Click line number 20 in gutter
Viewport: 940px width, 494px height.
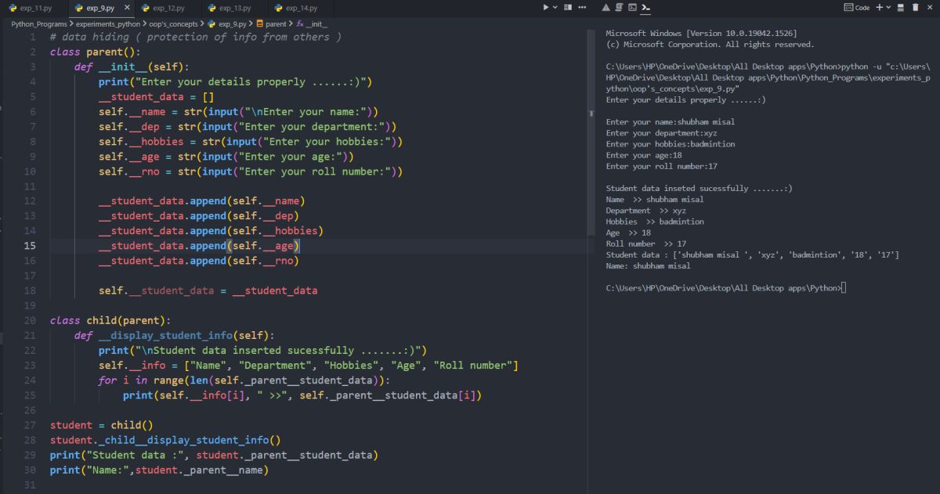pos(31,320)
